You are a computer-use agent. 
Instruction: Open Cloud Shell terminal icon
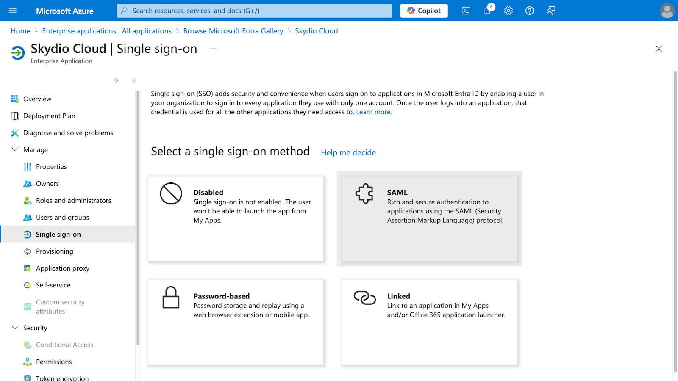tap(466, 11)
